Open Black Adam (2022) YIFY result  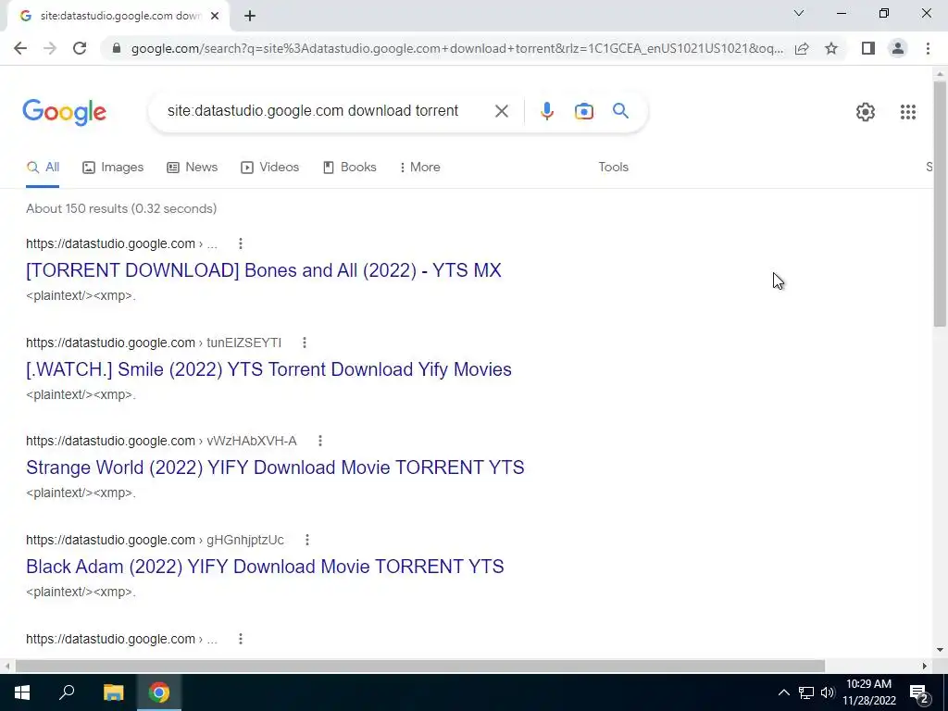pos(265,567)
